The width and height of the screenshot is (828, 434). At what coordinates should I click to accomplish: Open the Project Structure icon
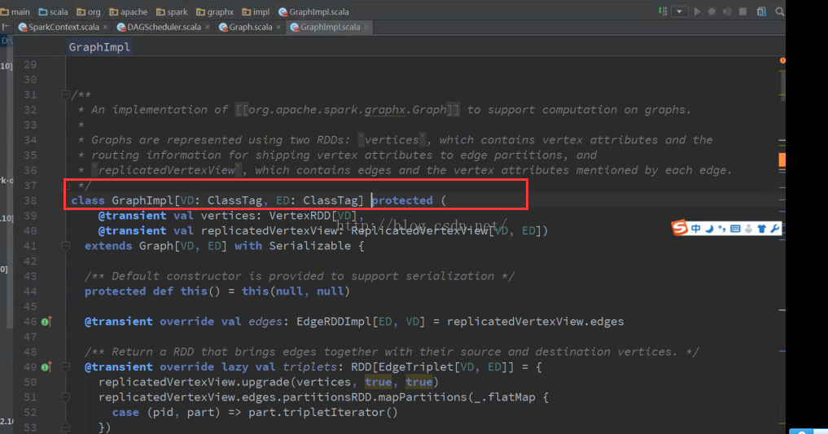click(761, 11)
